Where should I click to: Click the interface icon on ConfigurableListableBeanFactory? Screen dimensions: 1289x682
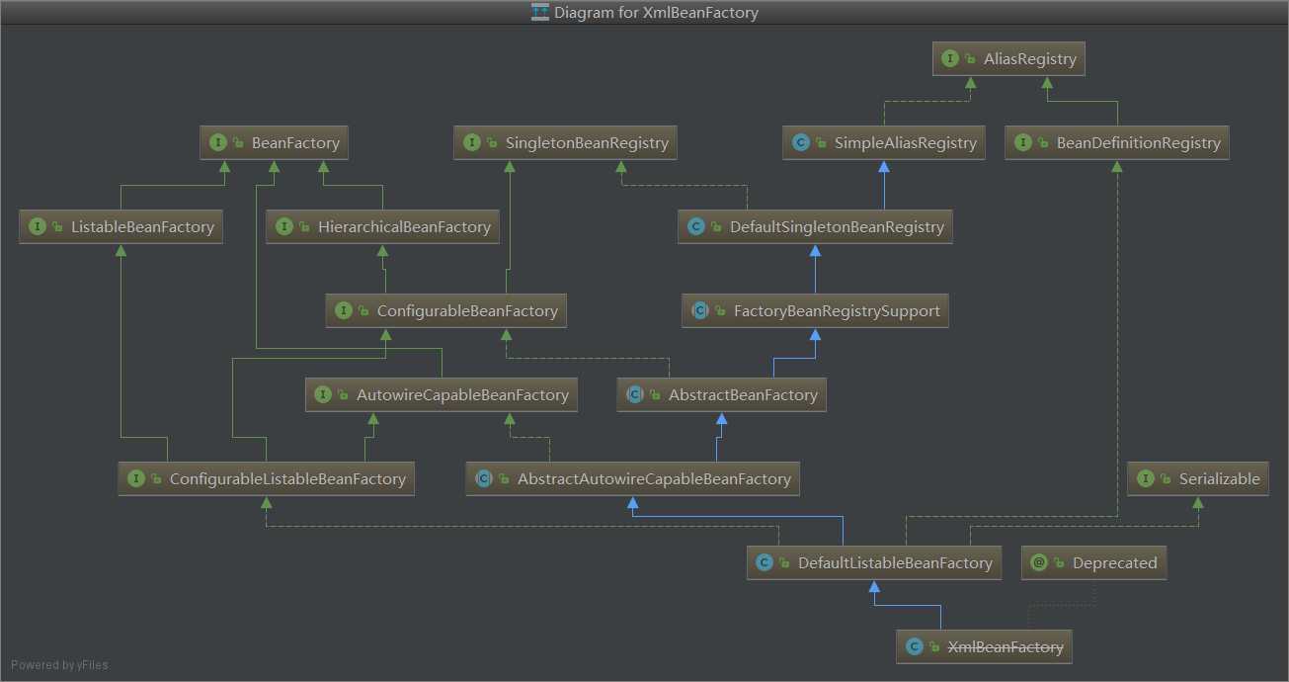[135, 479]
